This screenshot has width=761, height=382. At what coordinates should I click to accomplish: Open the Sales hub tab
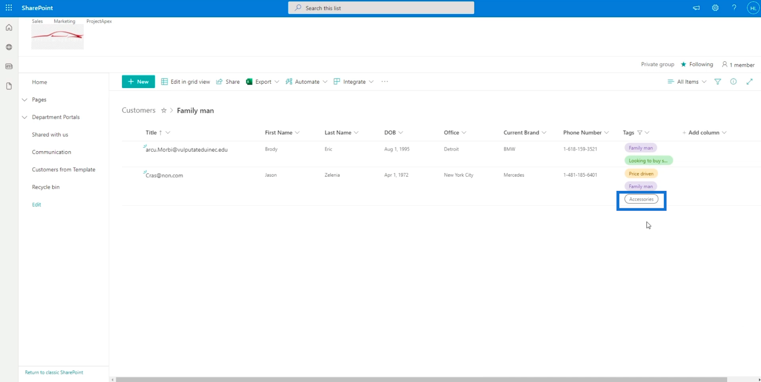coord(37,21)
